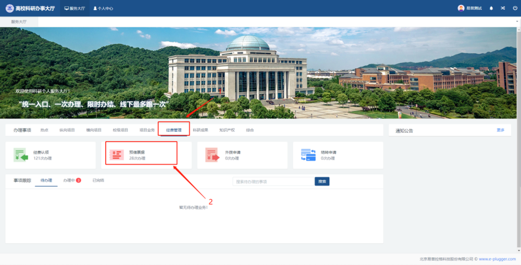Image resolution: width=521 pixels, height=265 pixels.
Task: Open the 预借票据 card icon
Action: [116, 155]
